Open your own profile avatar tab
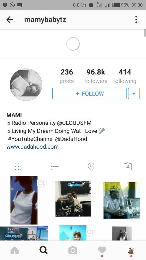This screenshot has width=146, height=260. pyautogui.click(x=131, y=250)
